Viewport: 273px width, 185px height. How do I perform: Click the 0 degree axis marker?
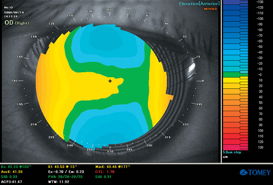pyautogui.click(x=203, y=81)
